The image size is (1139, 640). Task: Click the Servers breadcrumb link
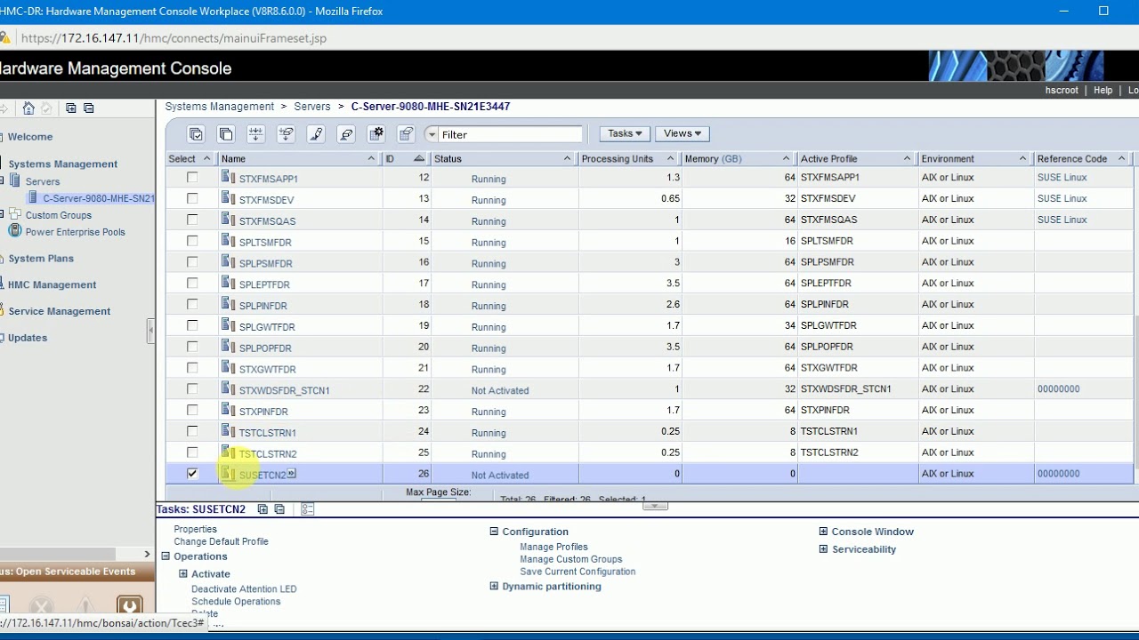point(312,107)
